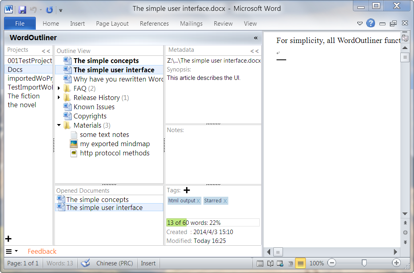Click the 'http protocol methods' PDF icon
This screenshot has height=273, width=414.
pos(74,153)
